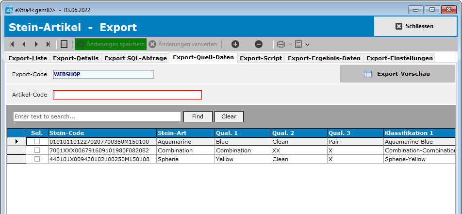This screenshot has width=462, height=214.
Task: Click the Export-Code field with WEBSHOP
Action: pos(103,75)
